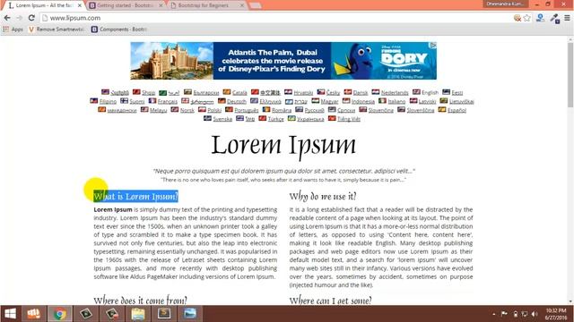Go back to the previous page
Viewport: 574px width, 322px height.
[x=7, y=18]
